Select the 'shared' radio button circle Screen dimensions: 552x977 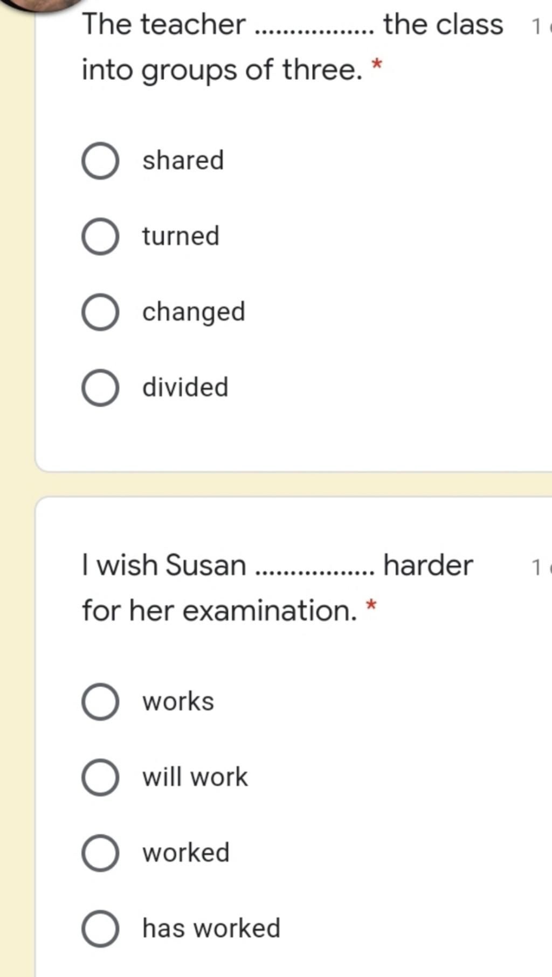[x=100, y=160]
